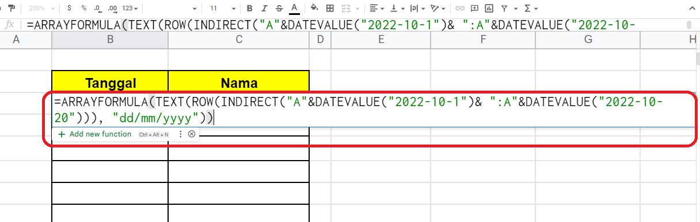
Task: Open the text color picker
Action: [x=294, y=9]
